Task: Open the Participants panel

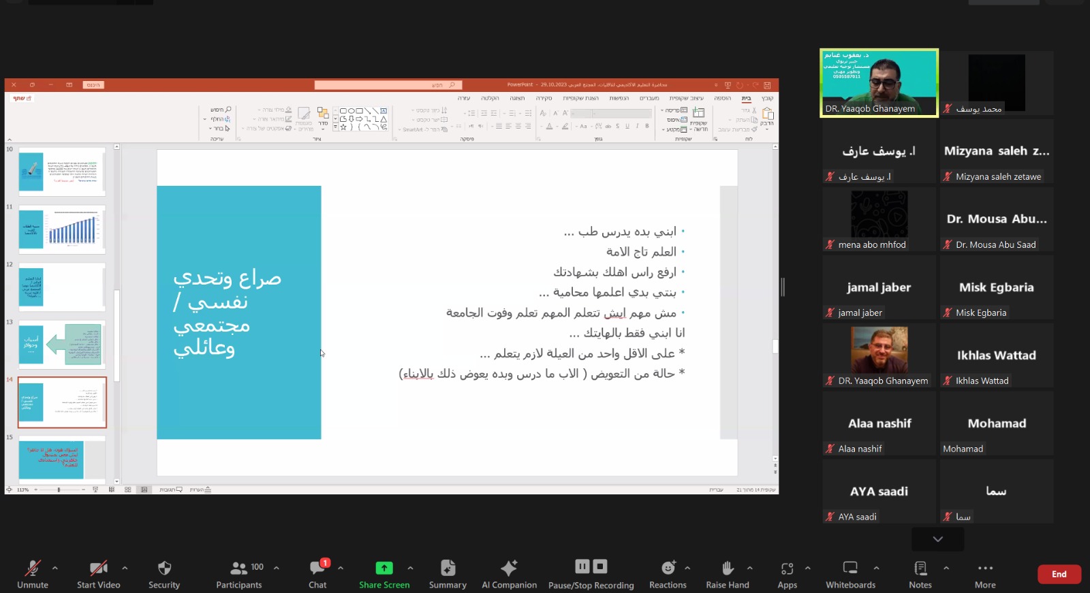Action: 239,568
